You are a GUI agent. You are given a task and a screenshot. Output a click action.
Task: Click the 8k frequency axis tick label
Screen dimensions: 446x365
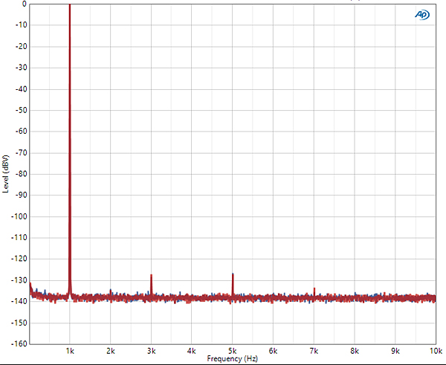pos(355,350)
